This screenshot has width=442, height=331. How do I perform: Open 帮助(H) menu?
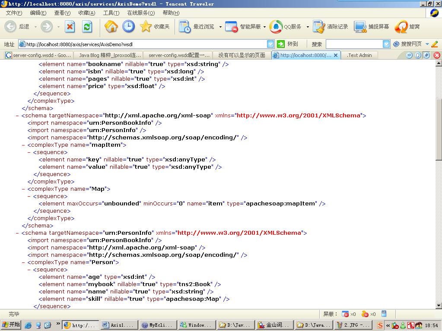point(171,13)
